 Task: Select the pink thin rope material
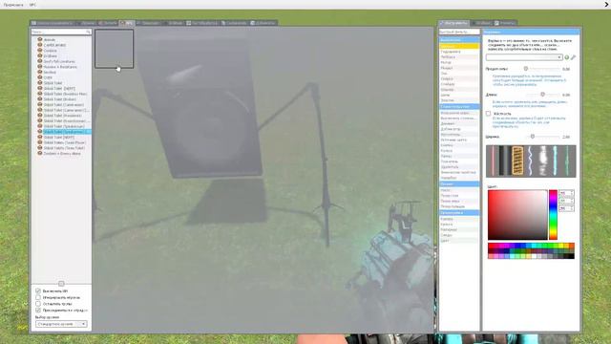tap(493, 161)
